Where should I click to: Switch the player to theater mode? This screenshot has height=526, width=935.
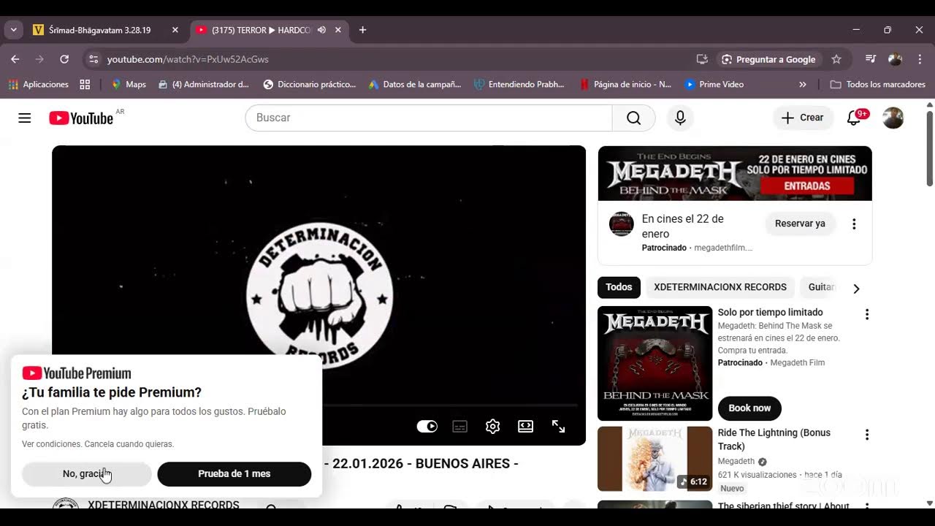[525, 427]
